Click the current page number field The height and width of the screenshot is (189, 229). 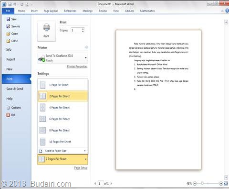pyautogui.click(x=100, y=183)
